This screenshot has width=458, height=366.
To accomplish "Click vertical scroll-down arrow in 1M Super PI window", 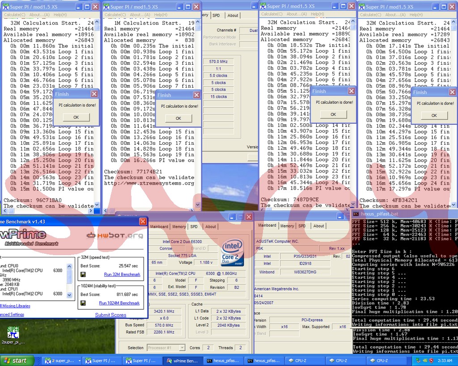I will click(x=198, y=205).
